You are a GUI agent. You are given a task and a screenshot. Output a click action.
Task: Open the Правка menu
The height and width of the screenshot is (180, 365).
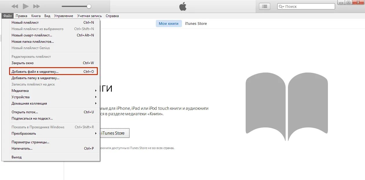[x=21, y=16]
